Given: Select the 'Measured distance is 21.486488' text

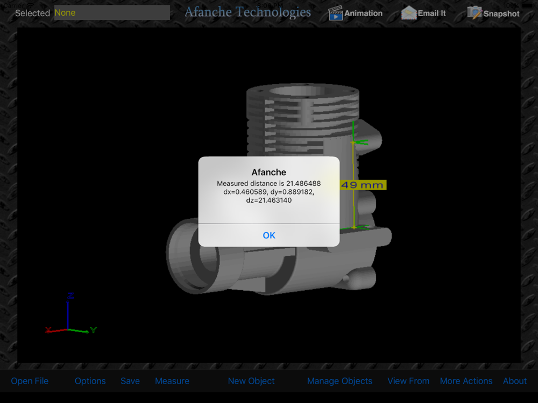Looking at the screenshot, I should pos(268,183).
